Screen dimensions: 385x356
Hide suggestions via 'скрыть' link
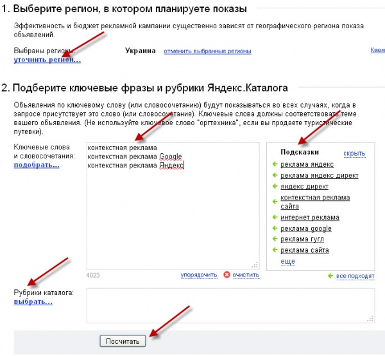[x=354, y=153]
